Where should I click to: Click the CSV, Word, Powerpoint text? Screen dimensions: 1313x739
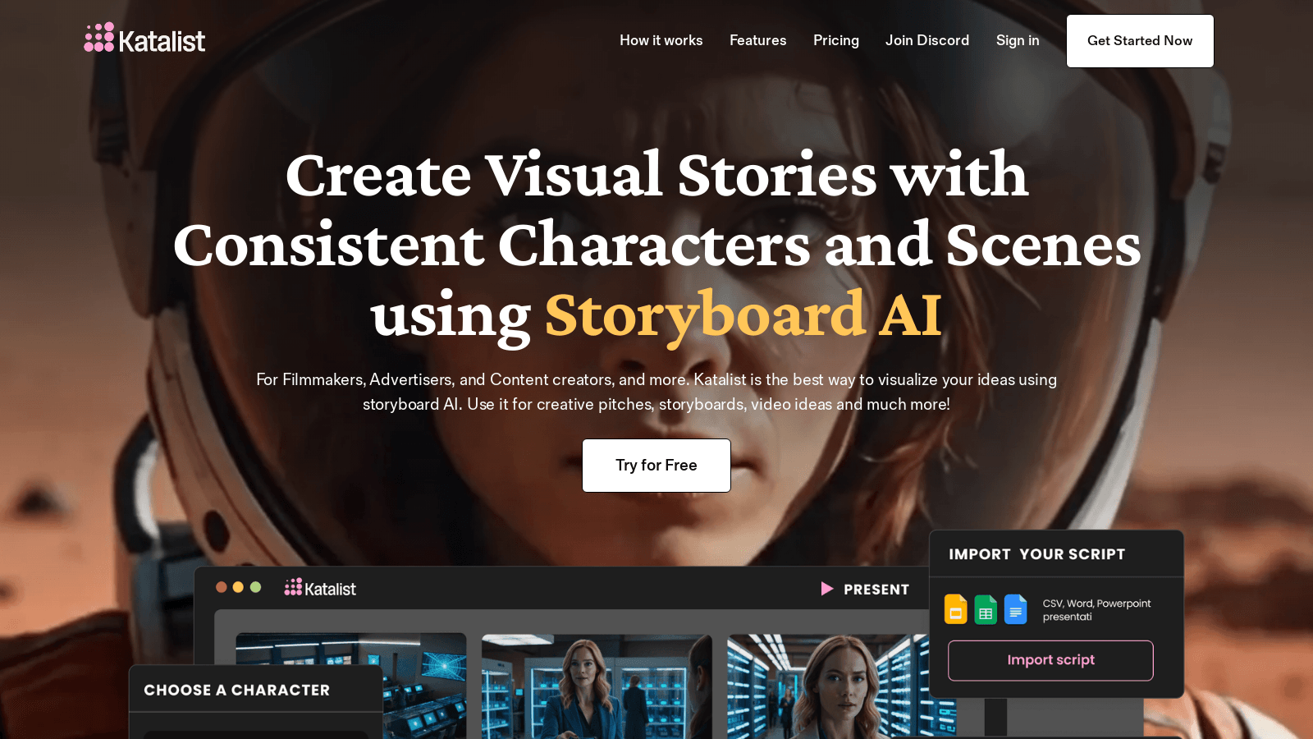[x=1096, y=610]
